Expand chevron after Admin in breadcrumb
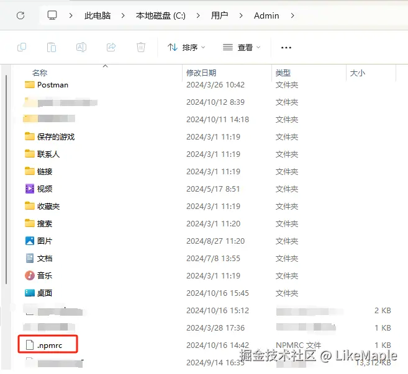Screen dimensions: 408x374 pyautogui.click(x=292, y=16)
